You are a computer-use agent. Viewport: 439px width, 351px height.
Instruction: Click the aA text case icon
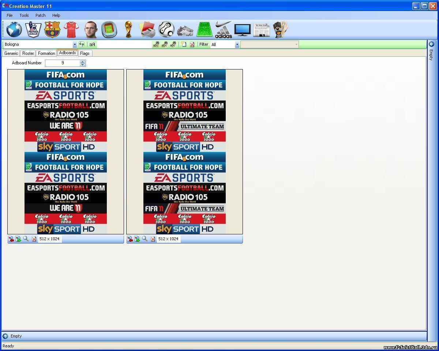pyautogui.click(x=92, y=44)
